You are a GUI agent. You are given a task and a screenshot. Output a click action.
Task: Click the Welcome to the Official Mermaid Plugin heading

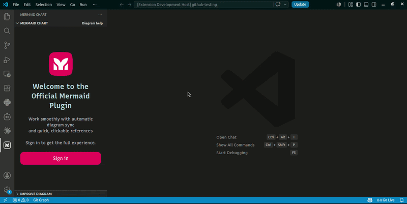coord(61,96)
